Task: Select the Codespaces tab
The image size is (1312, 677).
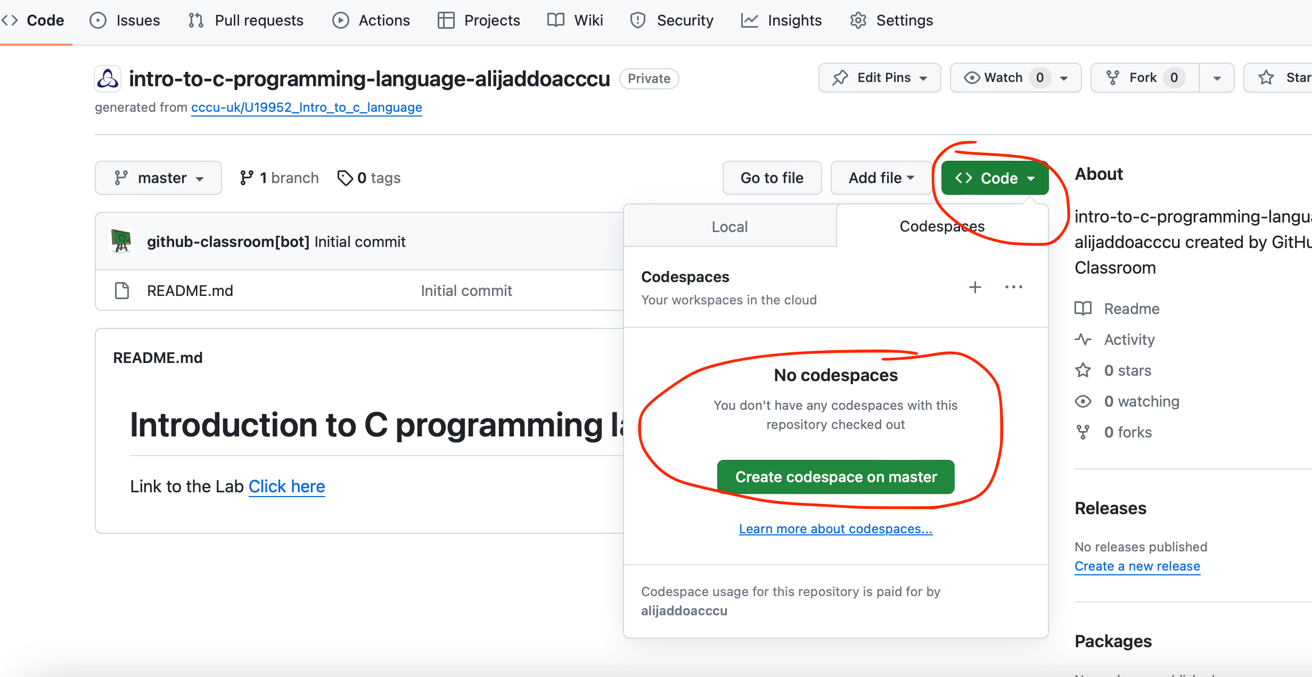Action: pos(942,226)
